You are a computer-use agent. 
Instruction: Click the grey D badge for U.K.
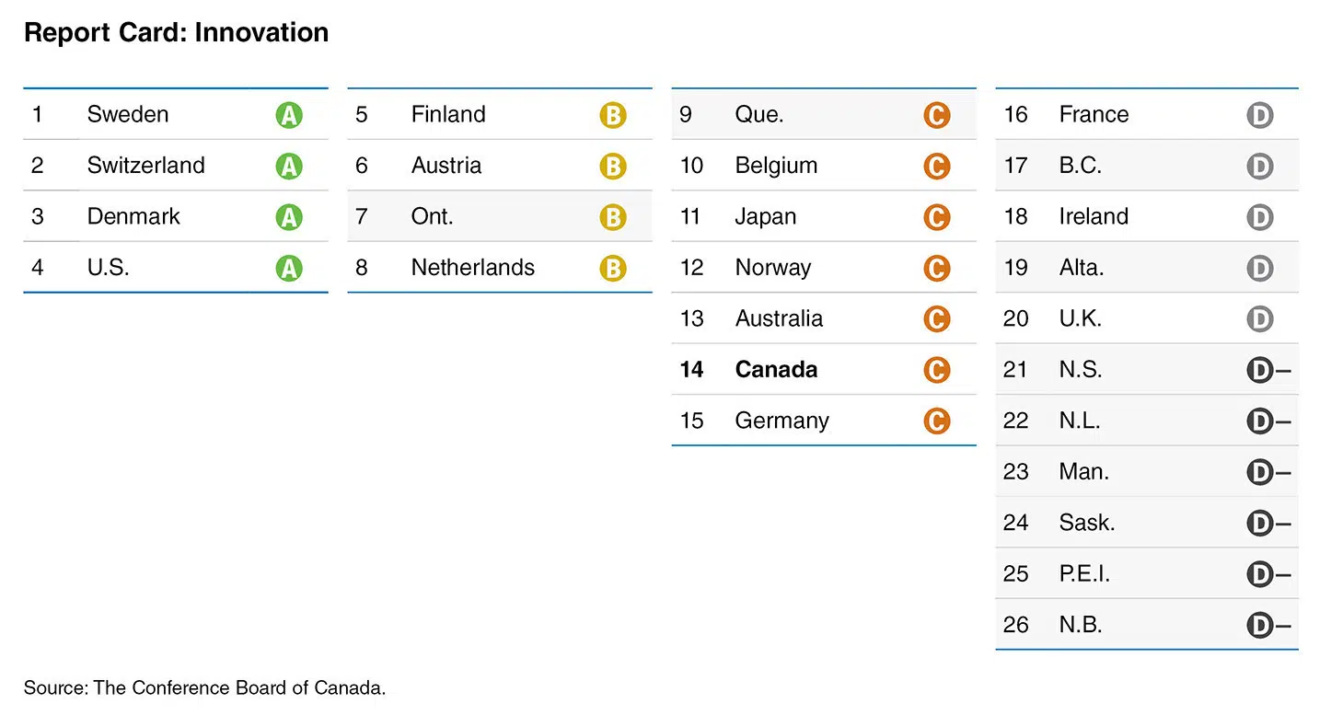pos(1260,319)
